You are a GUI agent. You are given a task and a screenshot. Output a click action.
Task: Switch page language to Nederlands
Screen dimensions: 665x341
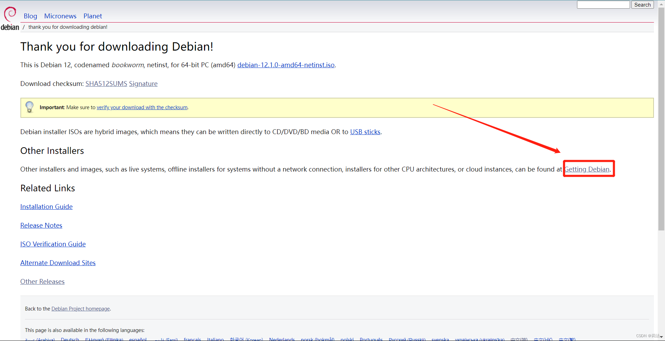click(282, 339)
